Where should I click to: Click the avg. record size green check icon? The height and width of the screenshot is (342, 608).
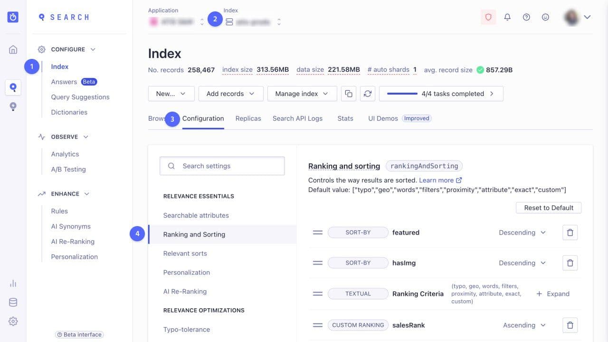(480, 70)
